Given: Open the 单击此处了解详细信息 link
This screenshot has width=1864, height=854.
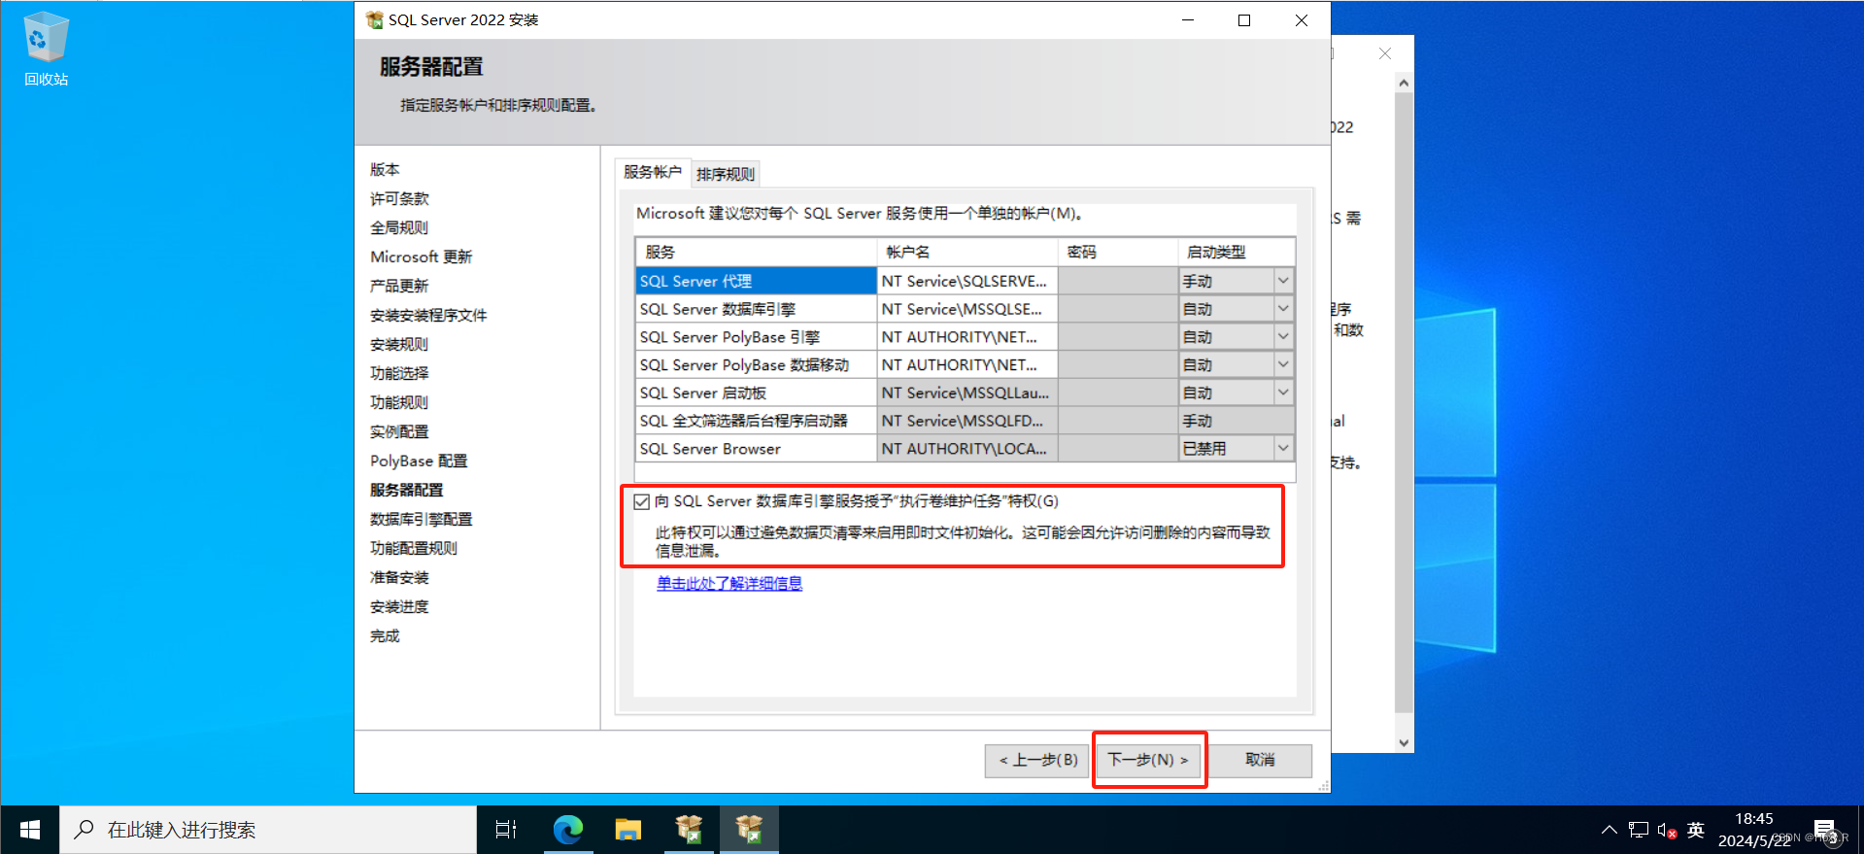Looking at the screenshot, I should point(729,583).
